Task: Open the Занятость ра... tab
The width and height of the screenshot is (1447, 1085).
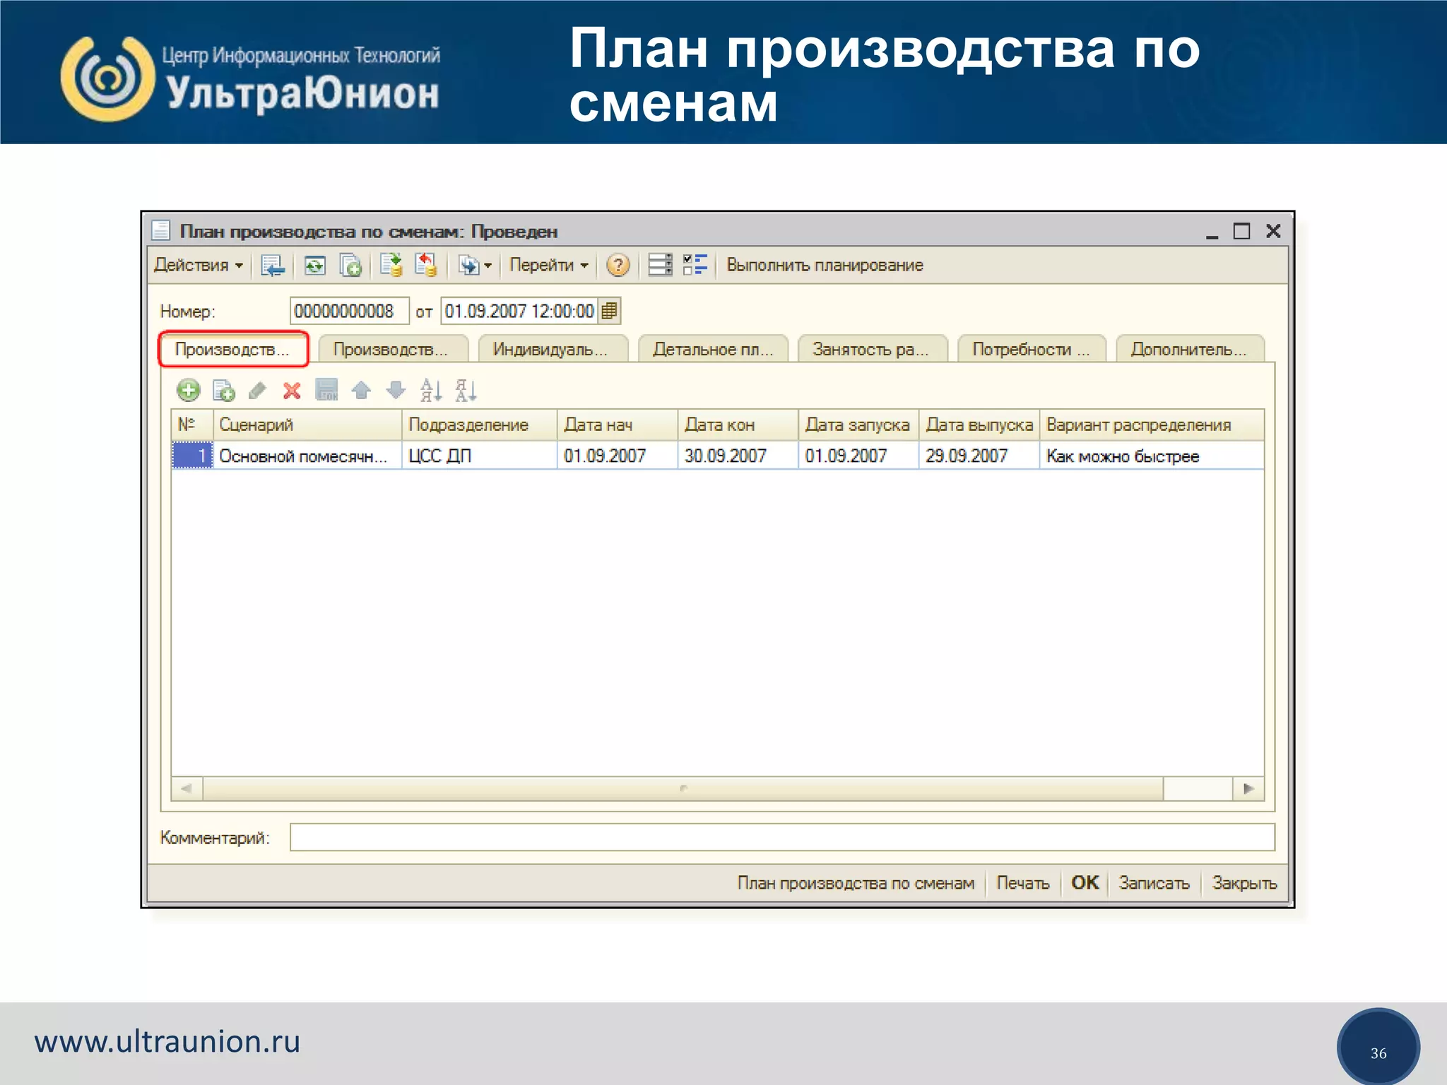Action: [x=870, y=350]
